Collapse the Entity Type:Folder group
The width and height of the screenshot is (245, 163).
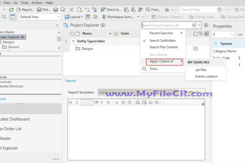pos(73,41)
